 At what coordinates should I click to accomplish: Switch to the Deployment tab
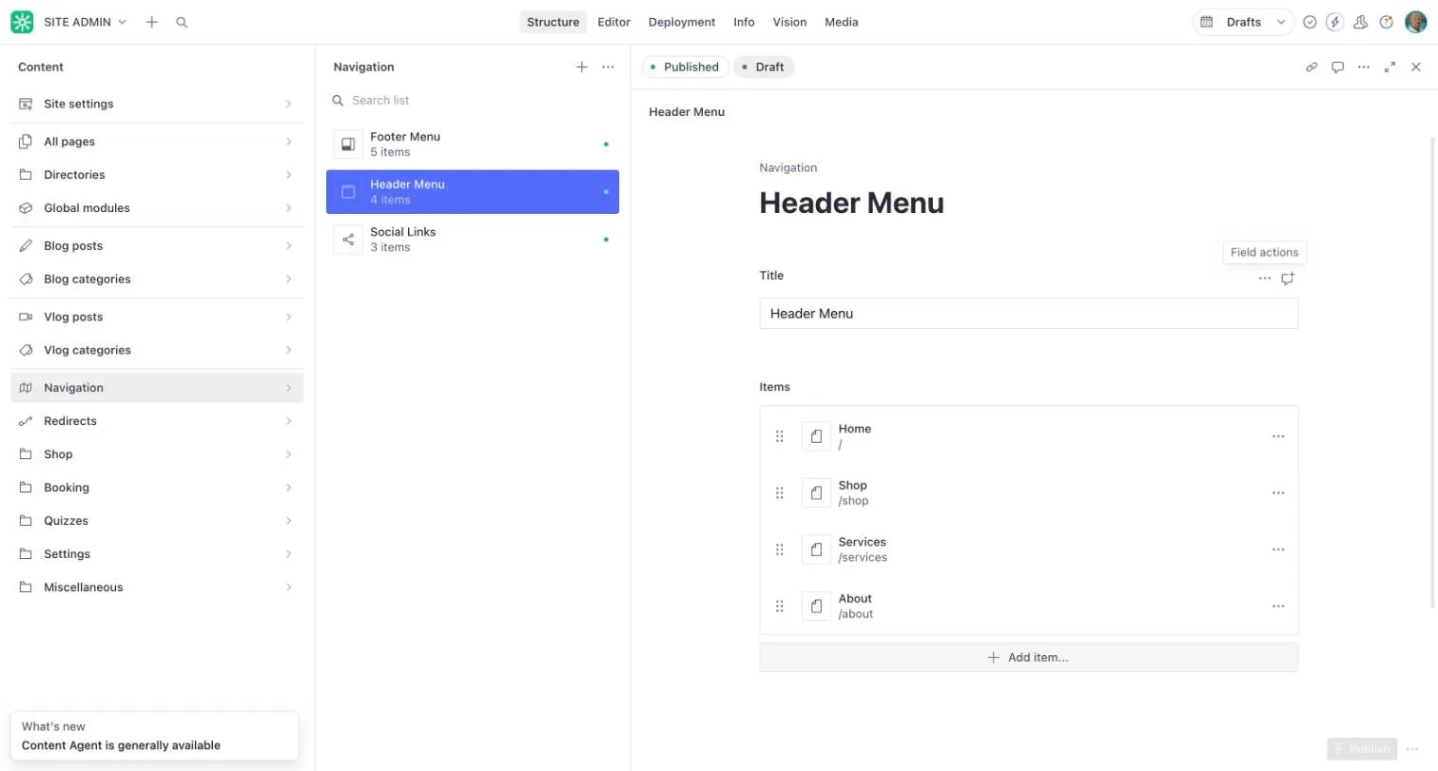point(682,22)
